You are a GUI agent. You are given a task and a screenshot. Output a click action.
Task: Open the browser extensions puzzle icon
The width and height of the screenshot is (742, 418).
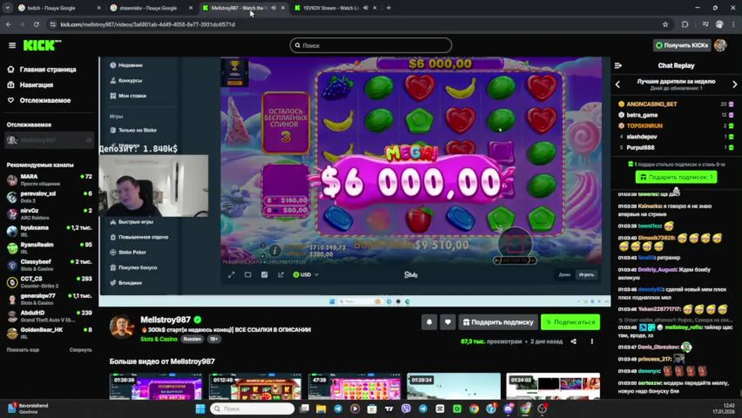point(685,24)
